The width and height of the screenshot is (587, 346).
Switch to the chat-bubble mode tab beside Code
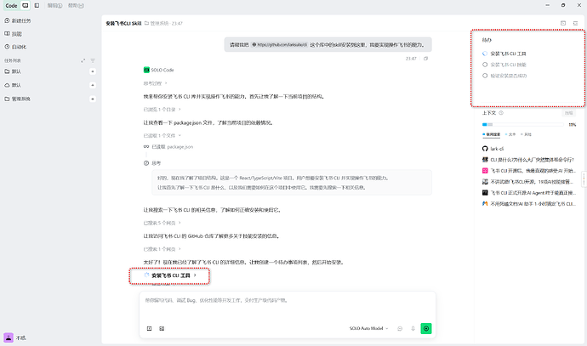click(x=25, y=6)
